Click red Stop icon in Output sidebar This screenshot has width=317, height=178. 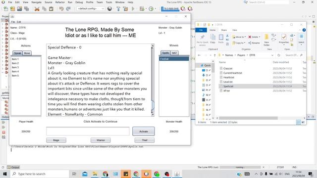(3, 133)
